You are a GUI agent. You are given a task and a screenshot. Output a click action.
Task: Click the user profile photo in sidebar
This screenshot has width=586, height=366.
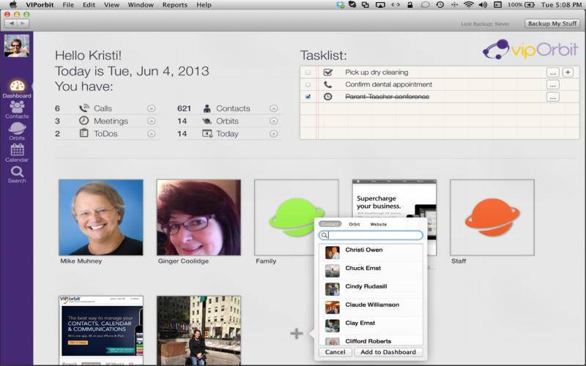click(x=16, y=45)
